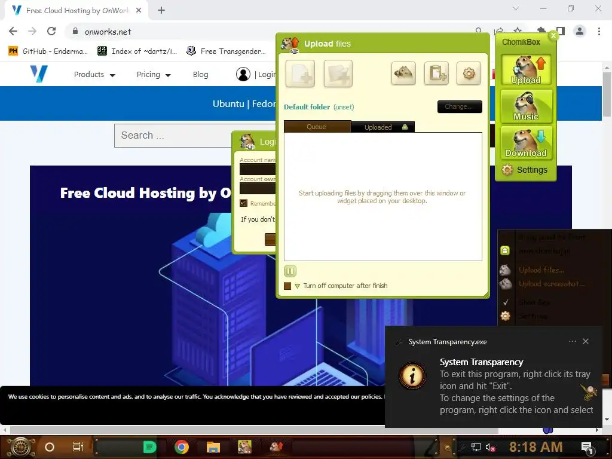Open the Start menu
This screenshot has height=459, width=612.
click(x=22, y=447)
